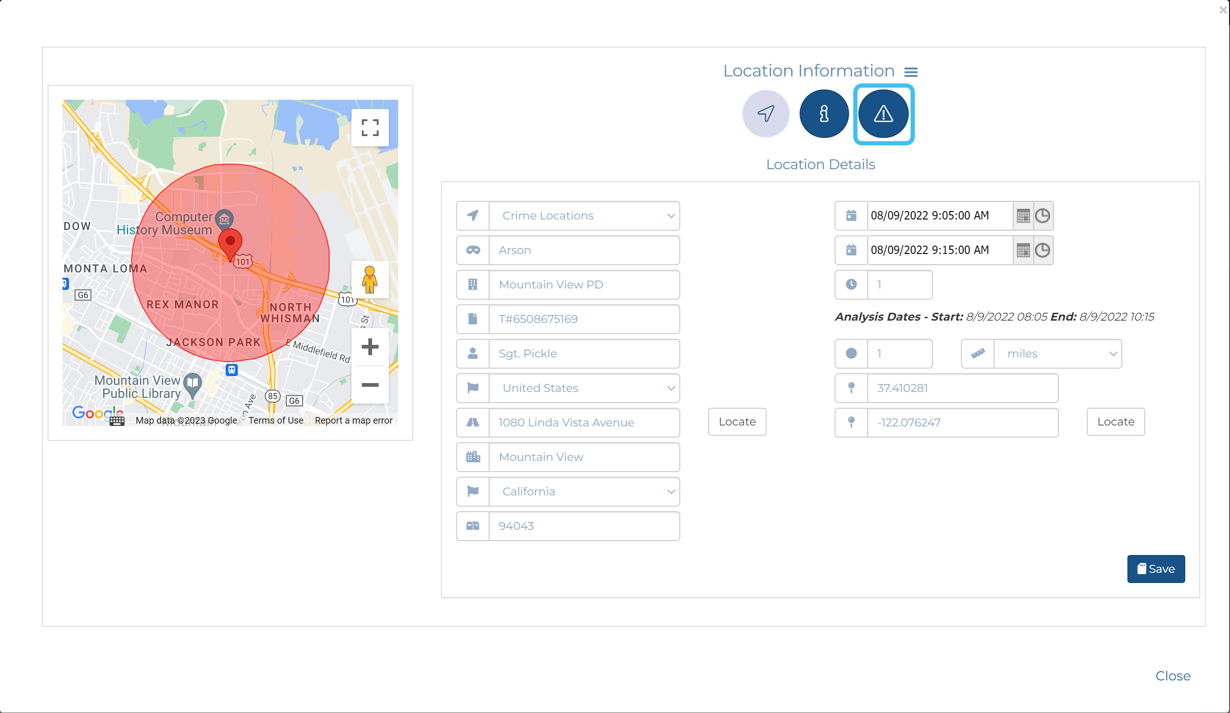
Task: Click the Arson crime type field
Action: [584, 250]
